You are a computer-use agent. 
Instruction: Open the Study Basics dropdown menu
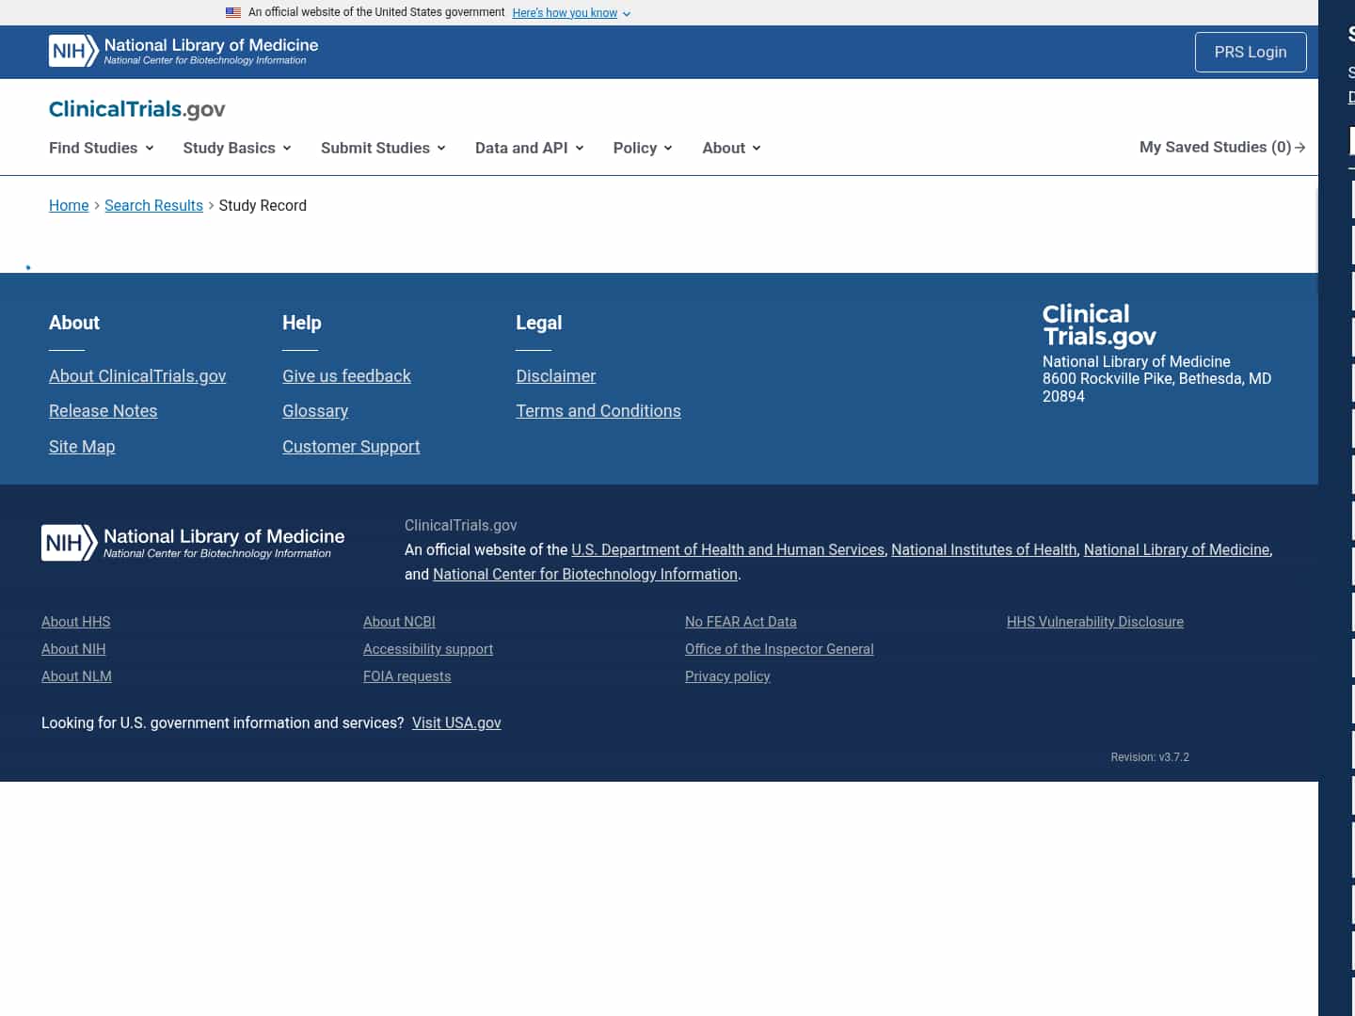(x=237, y=148)
